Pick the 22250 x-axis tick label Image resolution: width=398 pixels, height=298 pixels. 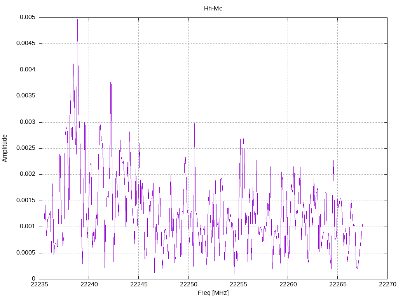click(x=188, y=284)
